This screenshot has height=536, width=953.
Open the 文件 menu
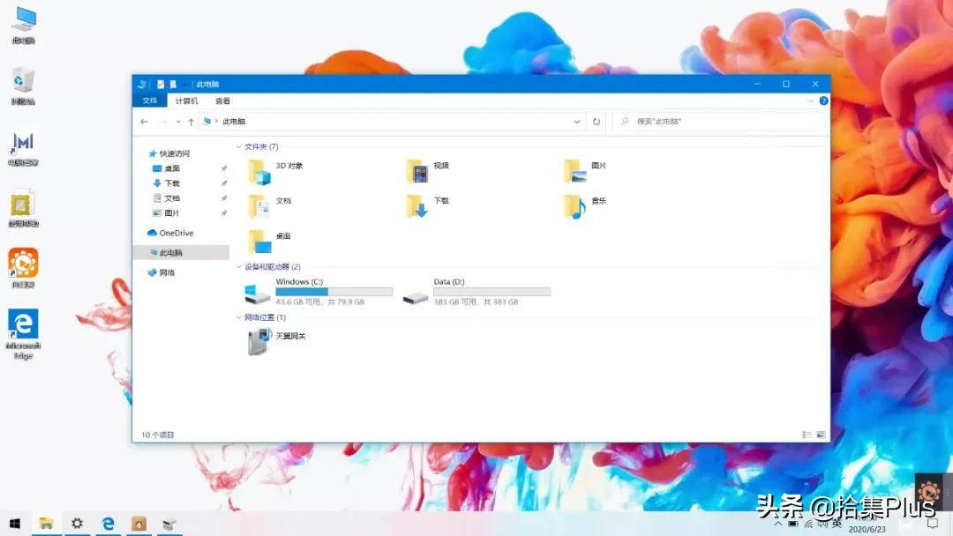(x=149, y=100)
